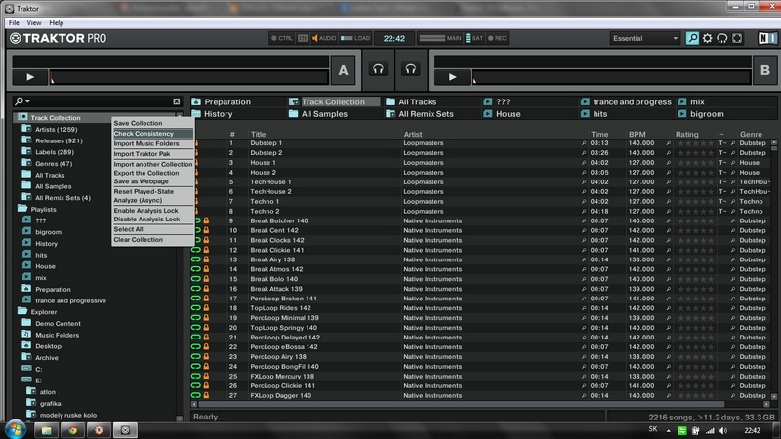Open the View menu
The width and height of the screenshot is (781, 439).
point(34,21)
